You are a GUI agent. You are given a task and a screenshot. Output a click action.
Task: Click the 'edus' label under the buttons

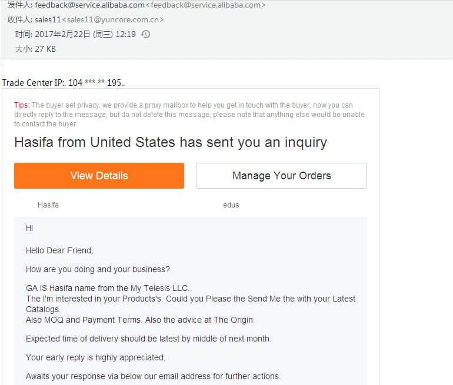click(x=231, y=205)
